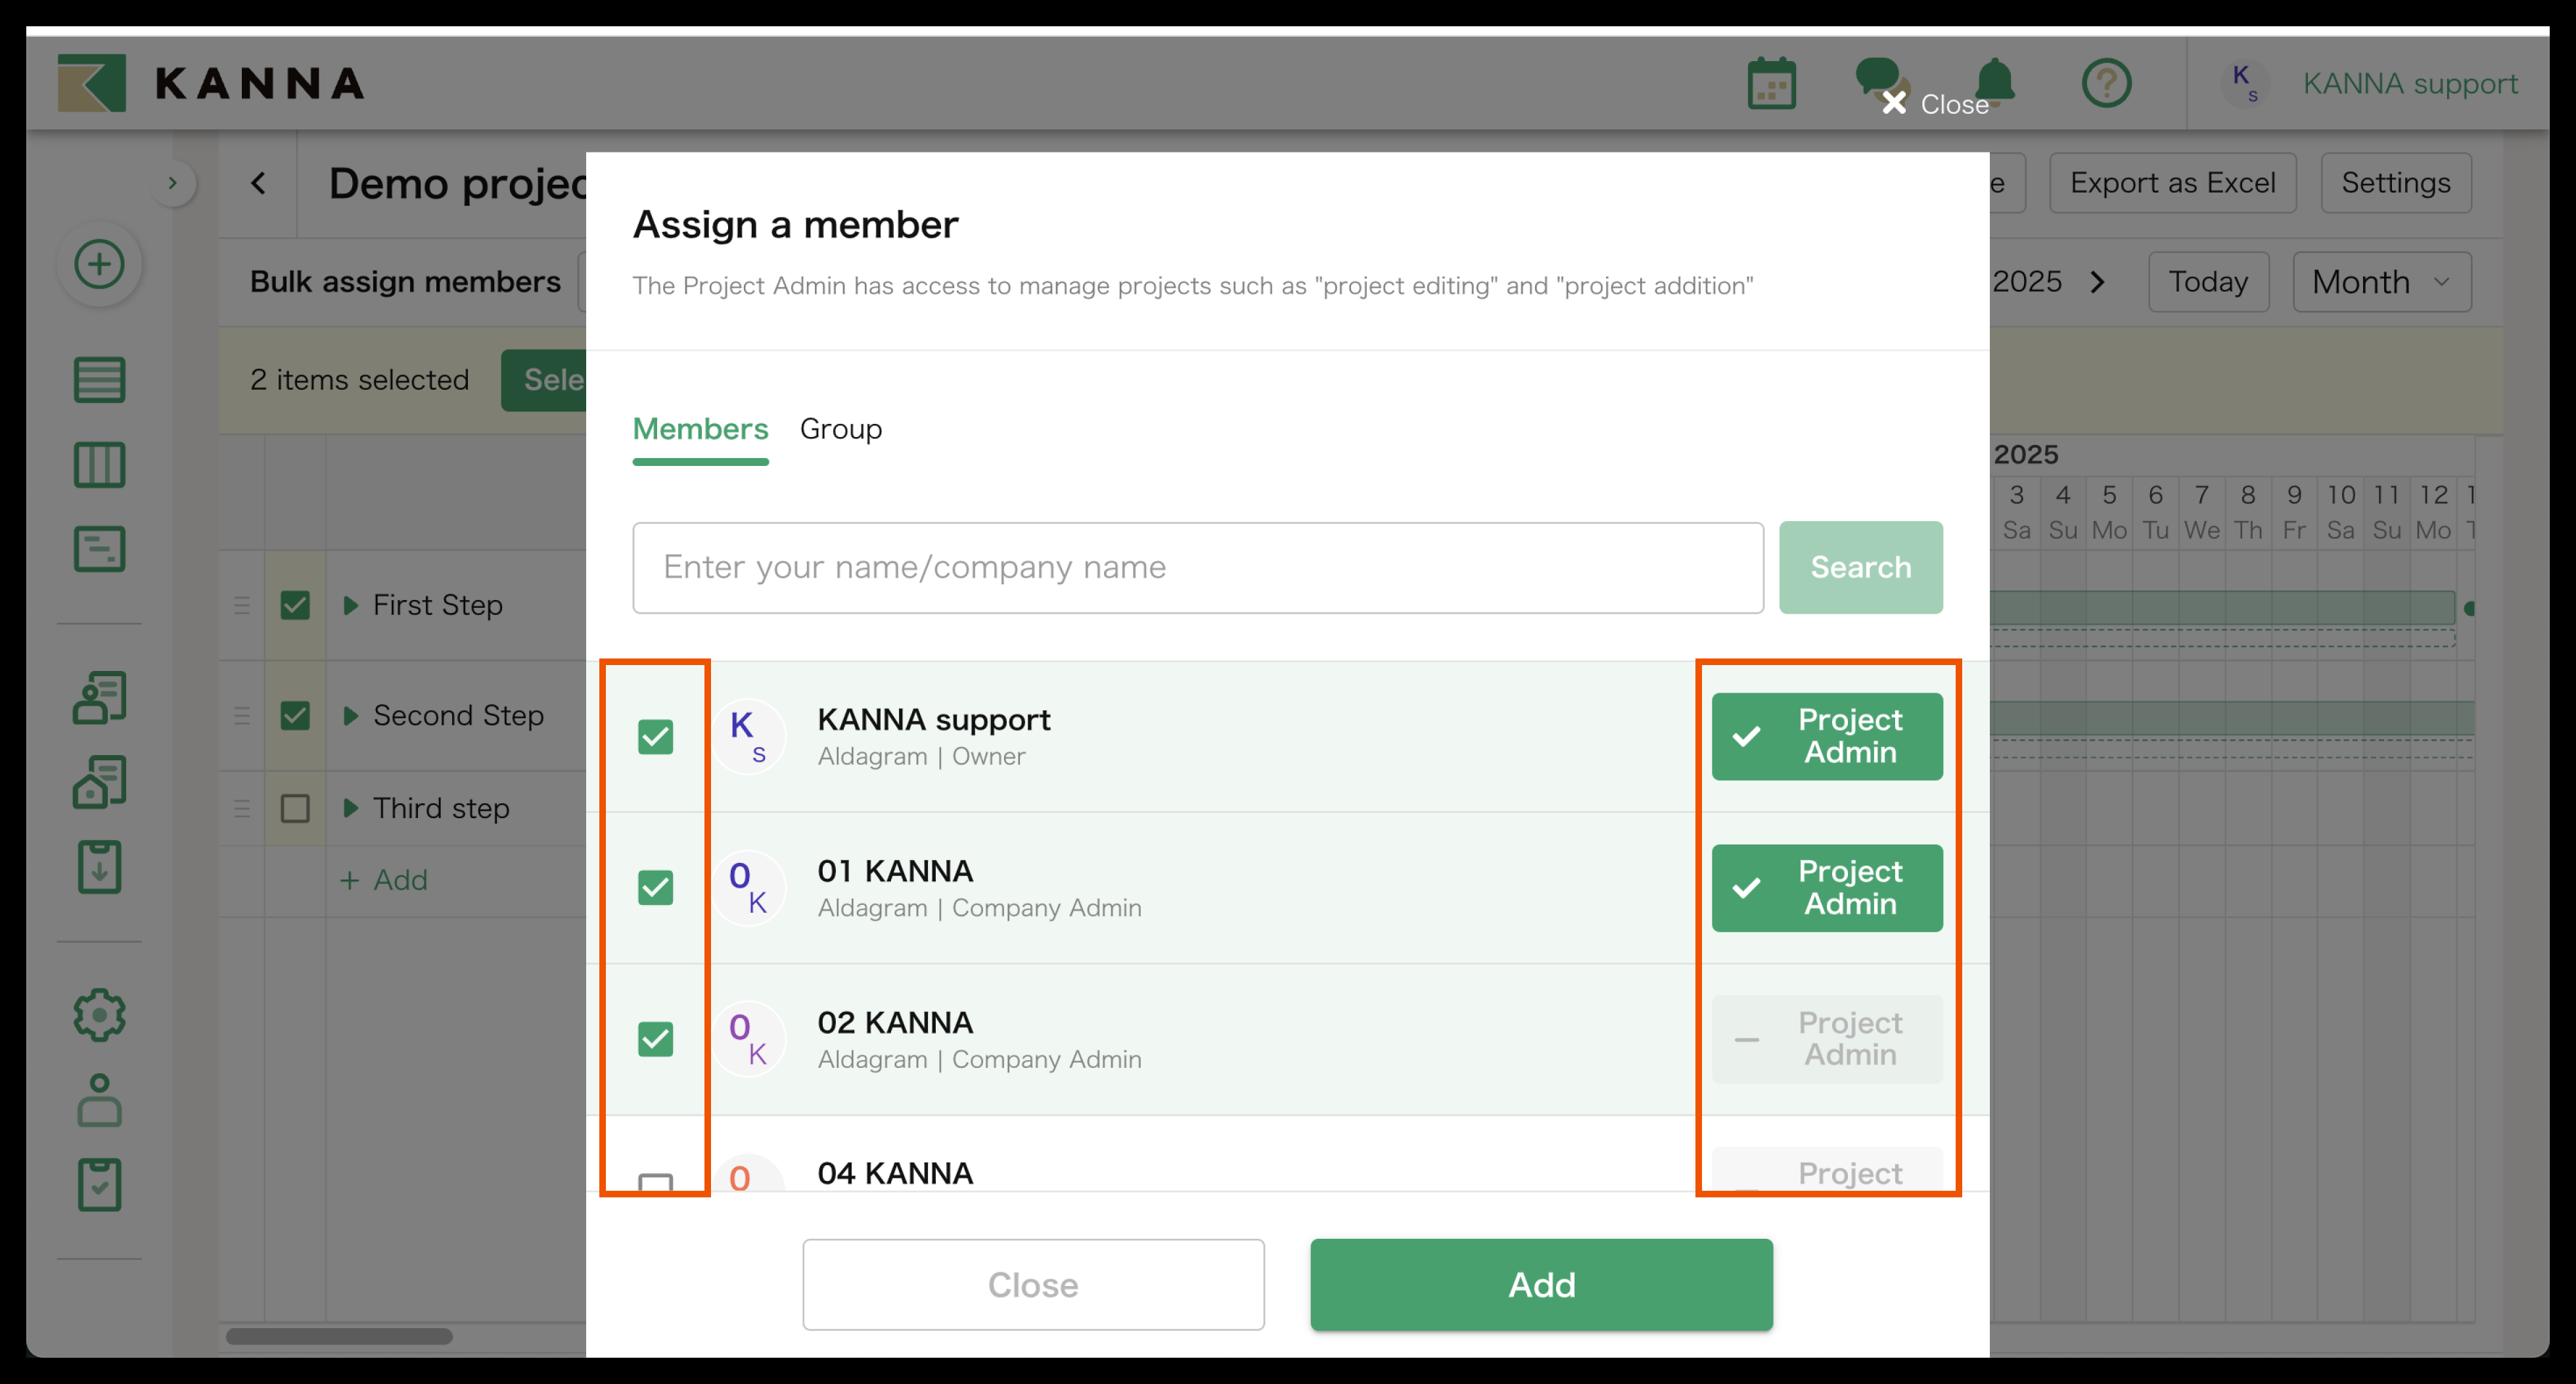Uncheck the 02 KANNA member checkbox
The image size is (2576, 1384).
tap(655, 1039)
